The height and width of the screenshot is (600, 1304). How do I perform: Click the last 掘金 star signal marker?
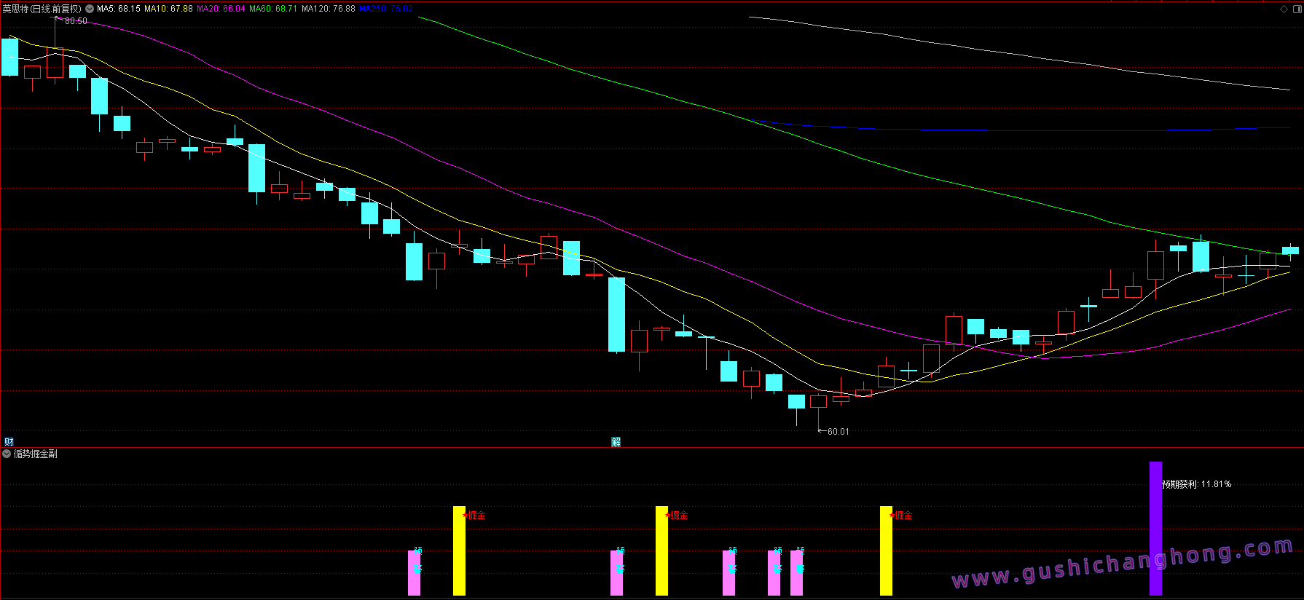(x=900, y=516)
